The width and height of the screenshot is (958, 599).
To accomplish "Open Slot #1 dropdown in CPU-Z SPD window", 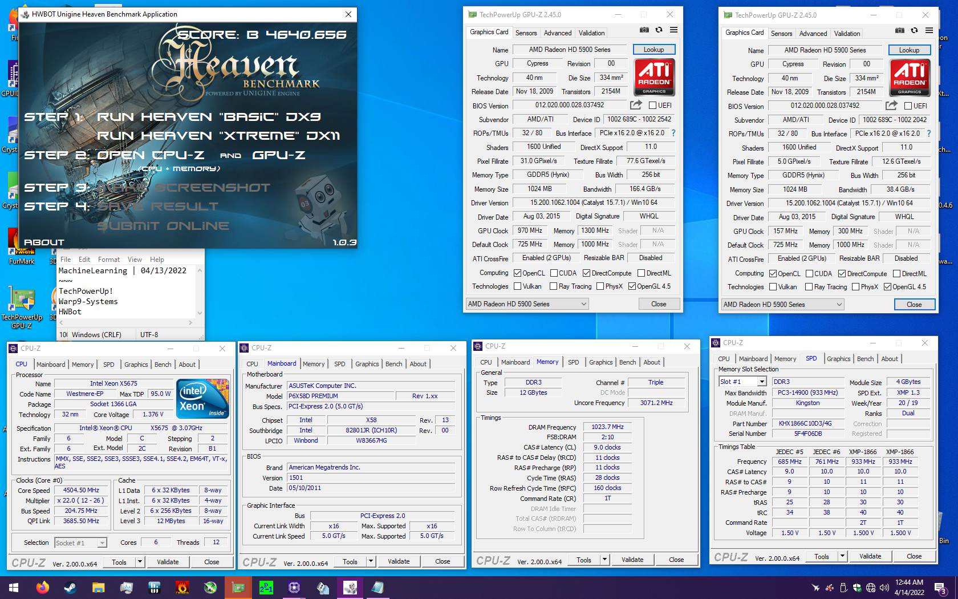I will pos(742,382).
